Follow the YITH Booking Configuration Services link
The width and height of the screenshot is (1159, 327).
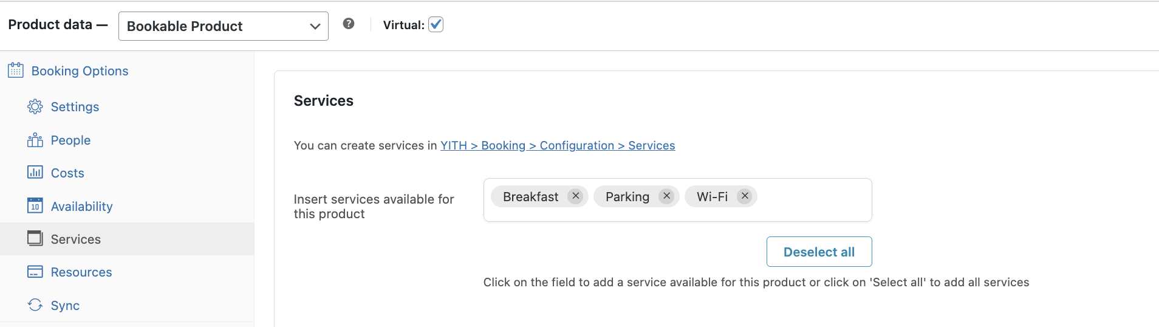click(558, 146)
